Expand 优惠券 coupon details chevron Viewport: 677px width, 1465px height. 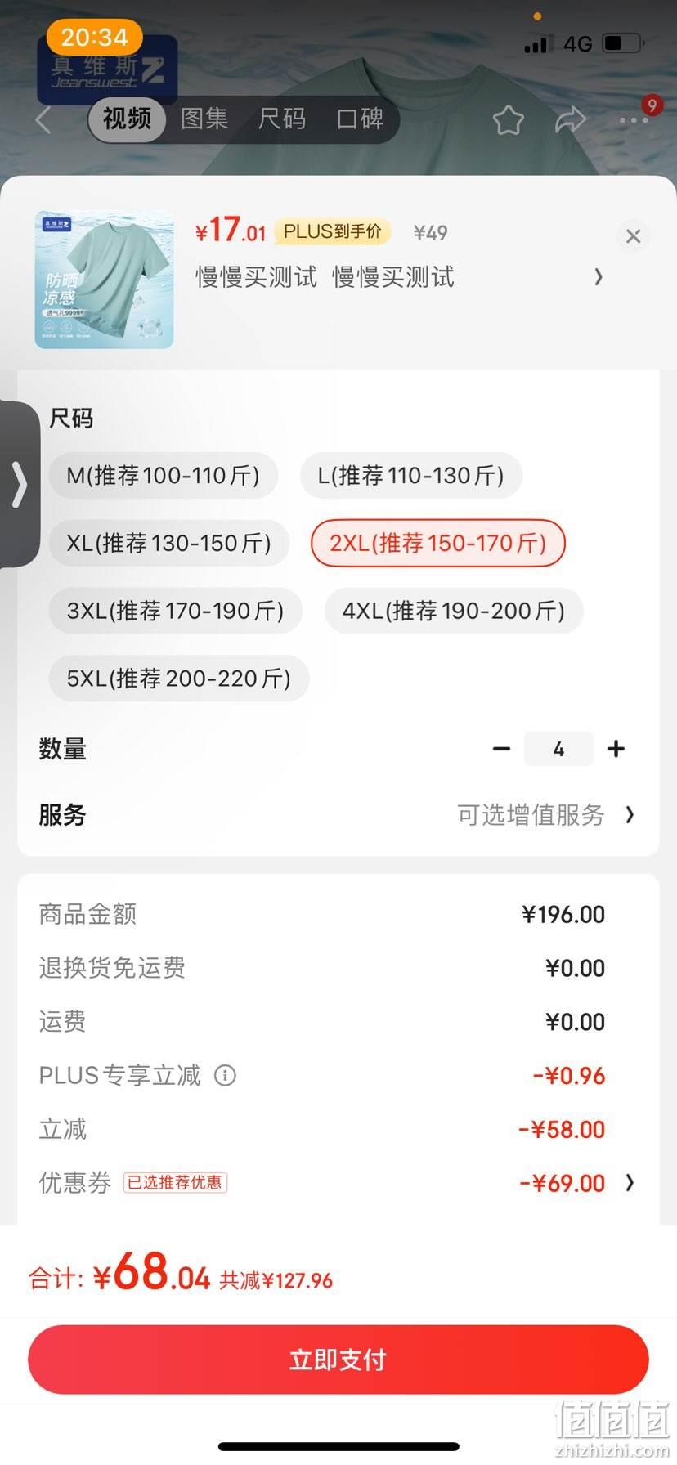pos(629,1182)
